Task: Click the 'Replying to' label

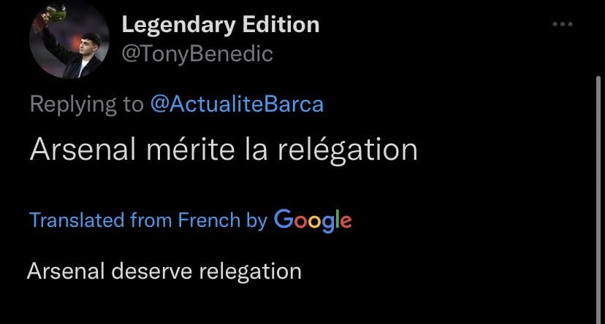Action: (x=86, y=104)
